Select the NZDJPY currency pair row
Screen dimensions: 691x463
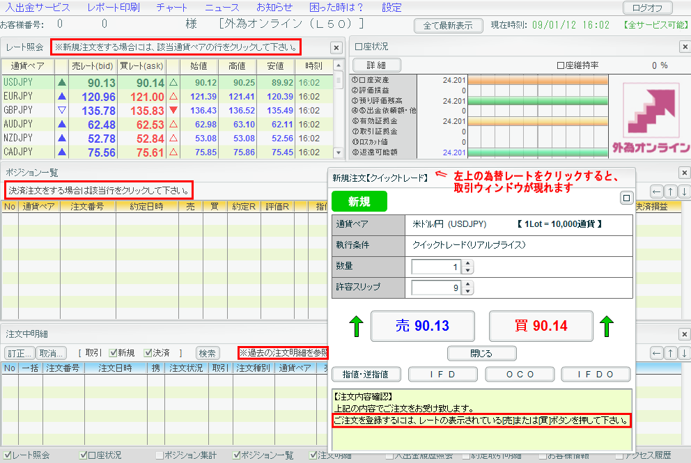pyautogui.click(x=167, y=139)
